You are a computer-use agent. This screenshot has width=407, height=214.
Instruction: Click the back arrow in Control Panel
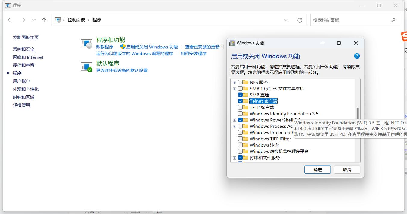point(10,20)
